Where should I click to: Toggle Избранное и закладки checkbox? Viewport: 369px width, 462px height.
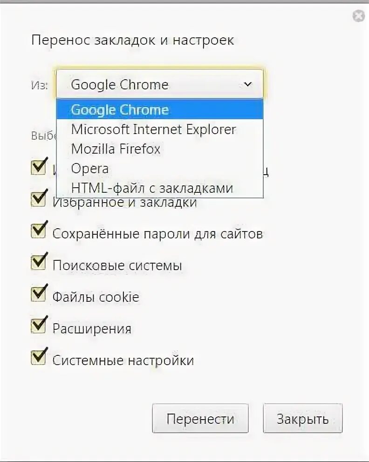(38, 199)
